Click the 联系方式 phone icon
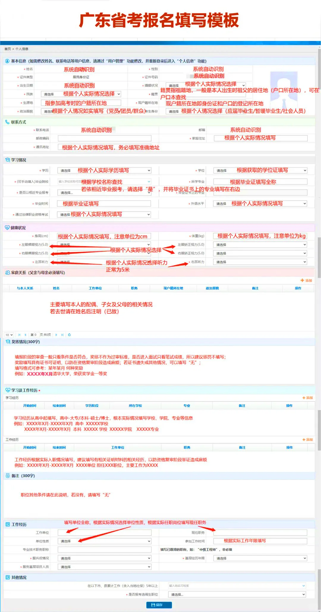The width and height of the screenshot is (321, 612). pos(7,122)
